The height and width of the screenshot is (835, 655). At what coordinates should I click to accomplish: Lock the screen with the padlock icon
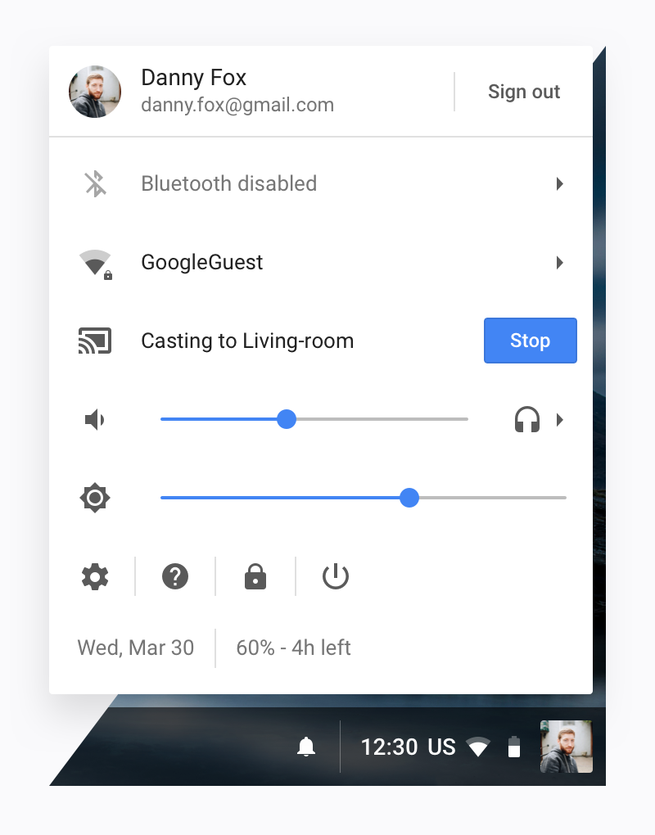point(255,576)
